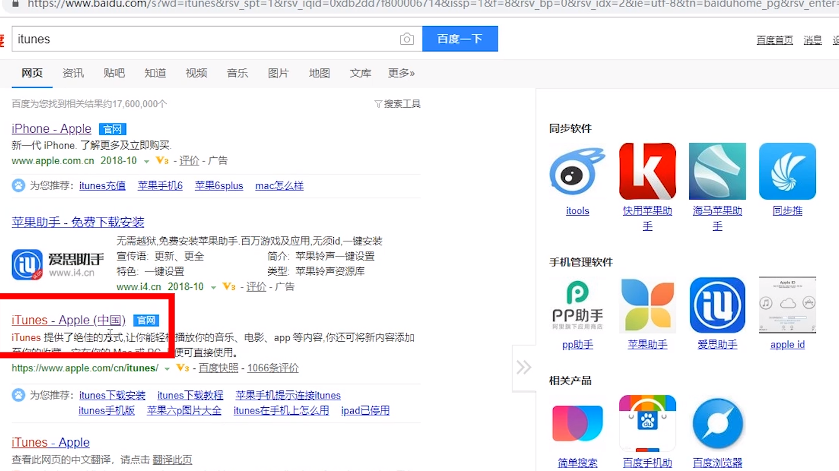Open the 百度首页 link

[775, 40]
